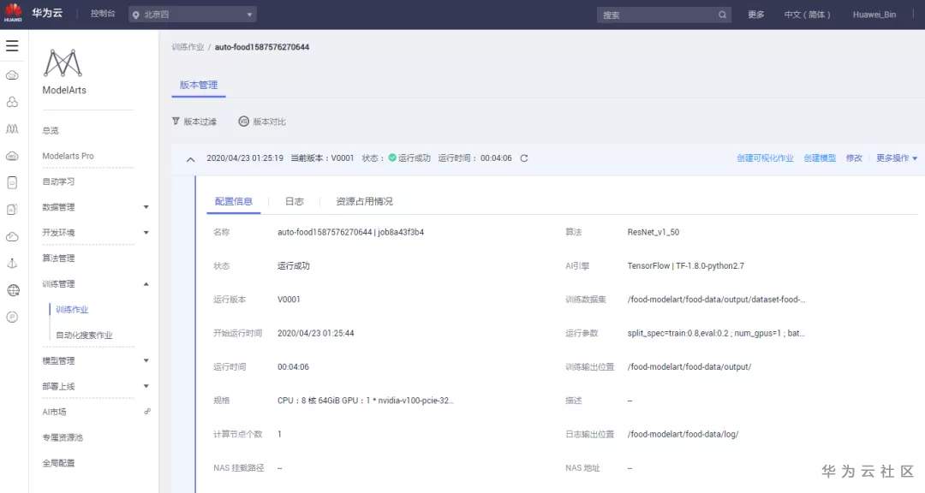Click the training dataset path value
This screenshot has height=493, width=925.
(x=716, y=300)
